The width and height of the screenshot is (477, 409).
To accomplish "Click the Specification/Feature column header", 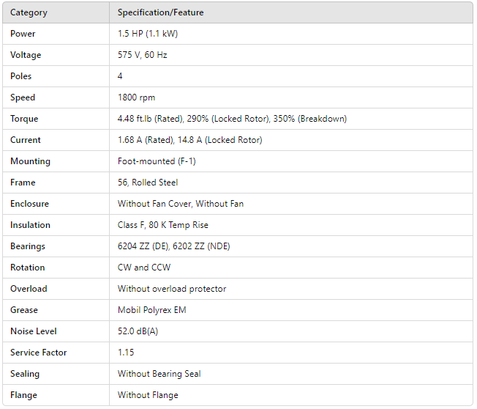I will click(160, 12).
